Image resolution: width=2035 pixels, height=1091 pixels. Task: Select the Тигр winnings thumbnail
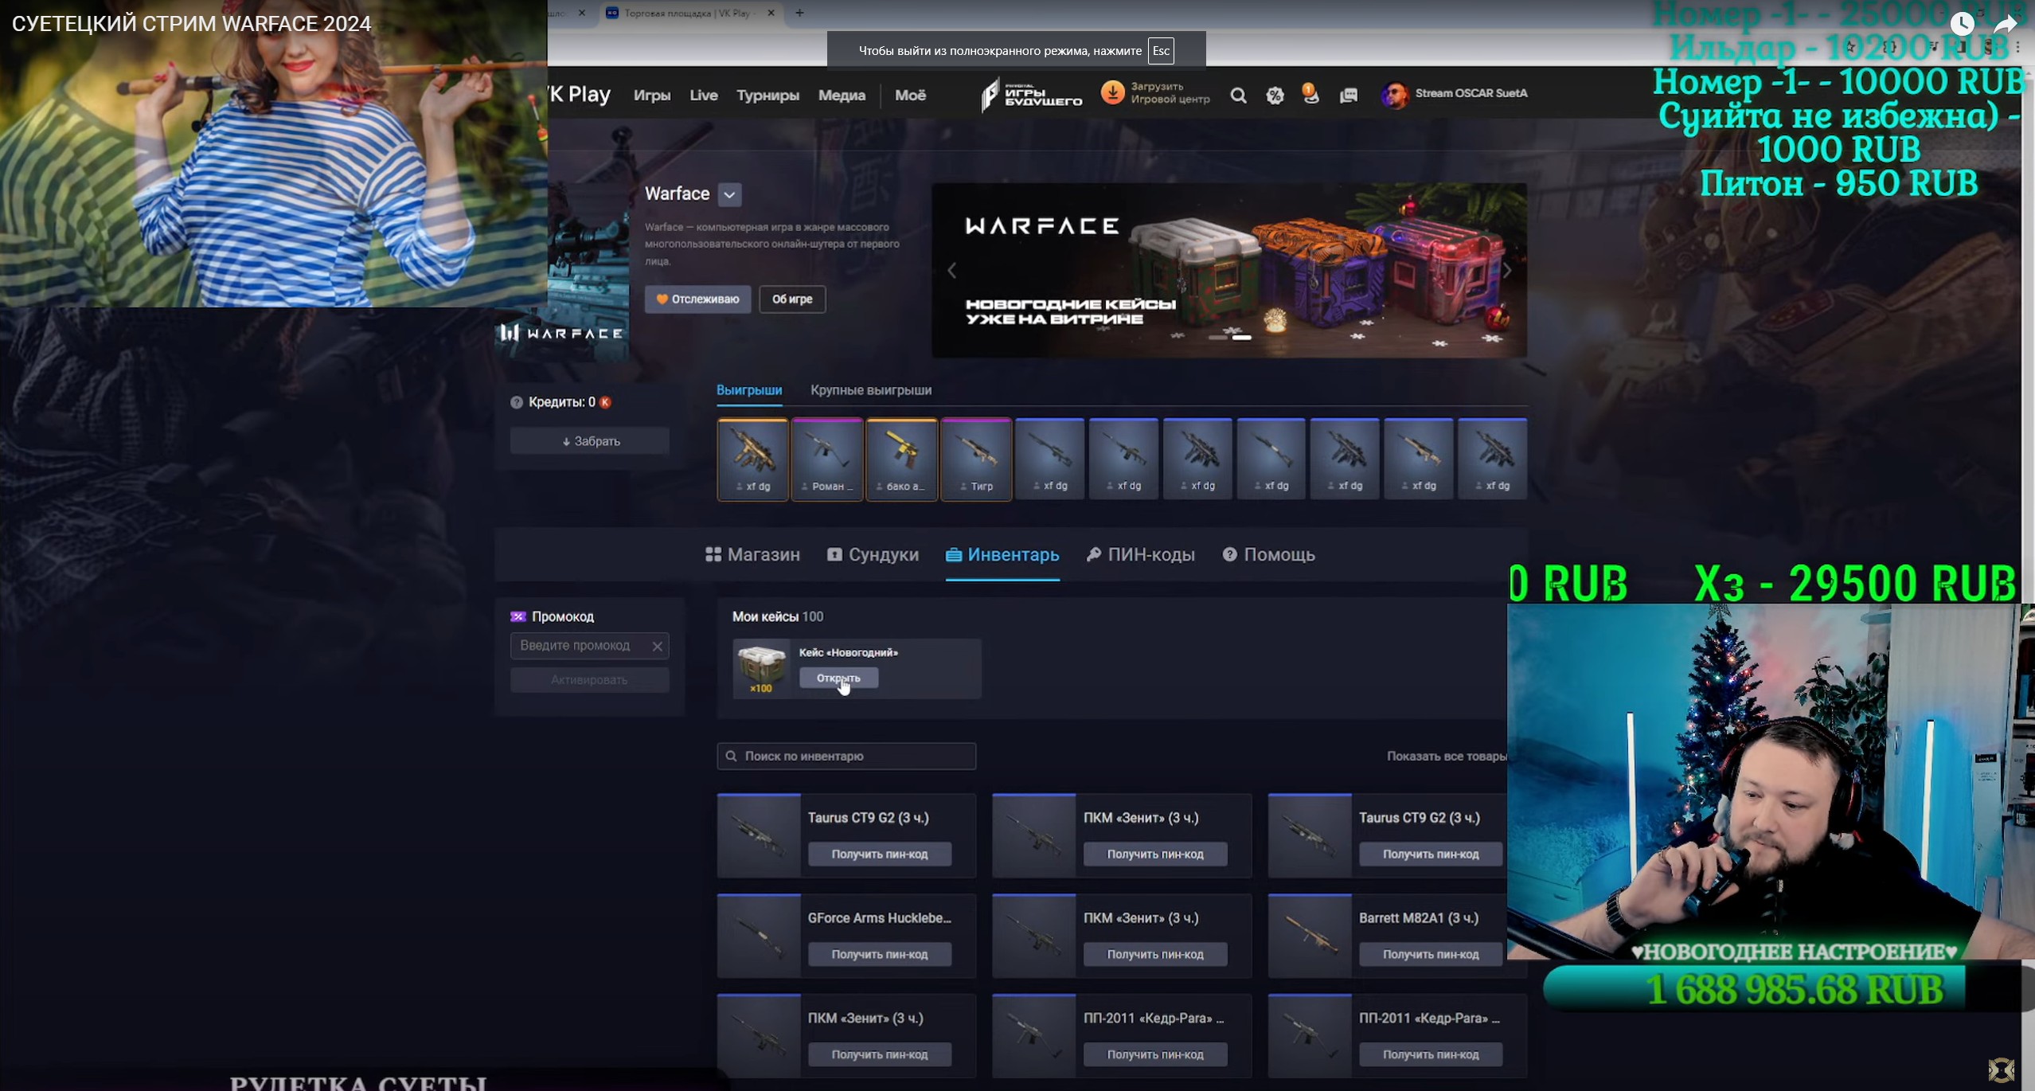(976, 459)
